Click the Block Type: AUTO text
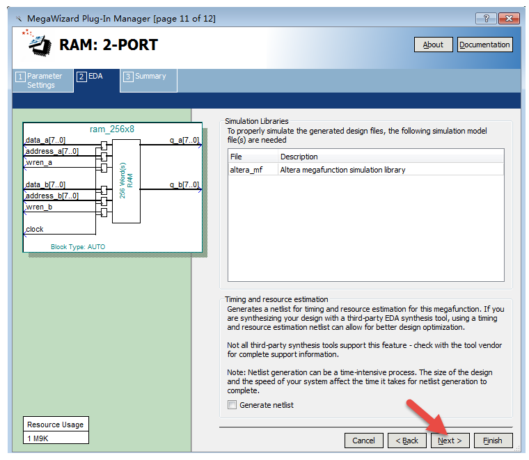Viewport: 529px width, 460px height. pos(78,247)
